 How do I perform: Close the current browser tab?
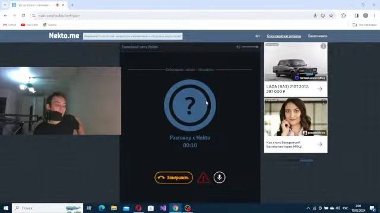64,5
